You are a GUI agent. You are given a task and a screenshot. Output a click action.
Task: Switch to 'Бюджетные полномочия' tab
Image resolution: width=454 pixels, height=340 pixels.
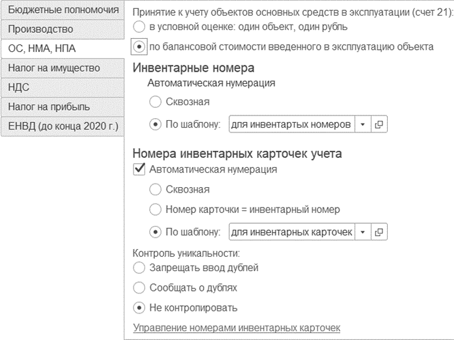click(63, 10)
